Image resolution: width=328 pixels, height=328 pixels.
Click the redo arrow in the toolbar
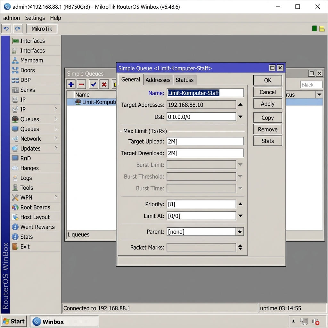[18, 29]
